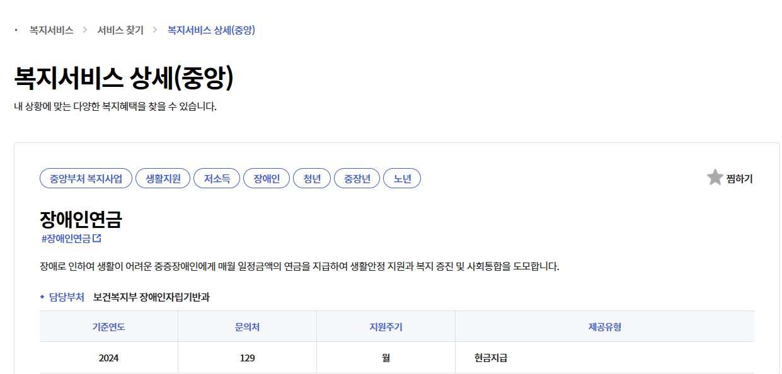782x374 pixels.
Task: Click the external link icon beside #장애인연금
Action: coord(97,239)
